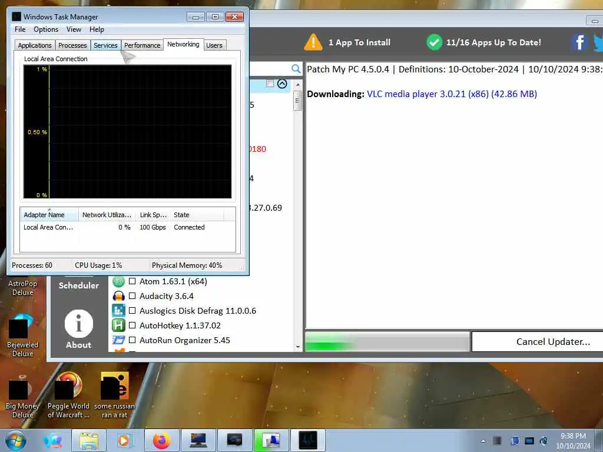Switch to the Applications tab
This screenshot has width=603, height=452.
35,45
